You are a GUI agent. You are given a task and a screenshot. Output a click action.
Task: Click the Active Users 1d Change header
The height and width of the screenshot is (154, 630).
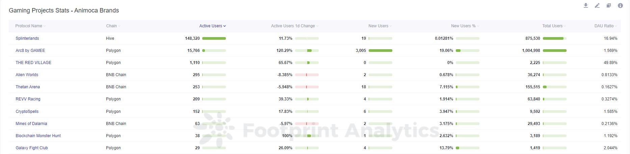[x=293, y=26]
